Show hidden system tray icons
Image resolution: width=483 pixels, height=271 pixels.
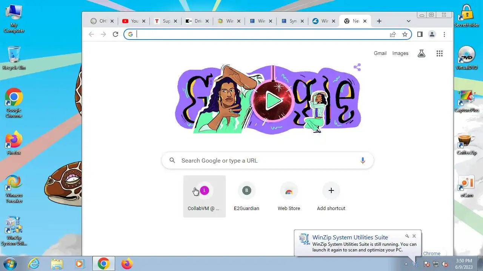pyautogui.click(x=406, y=264)
